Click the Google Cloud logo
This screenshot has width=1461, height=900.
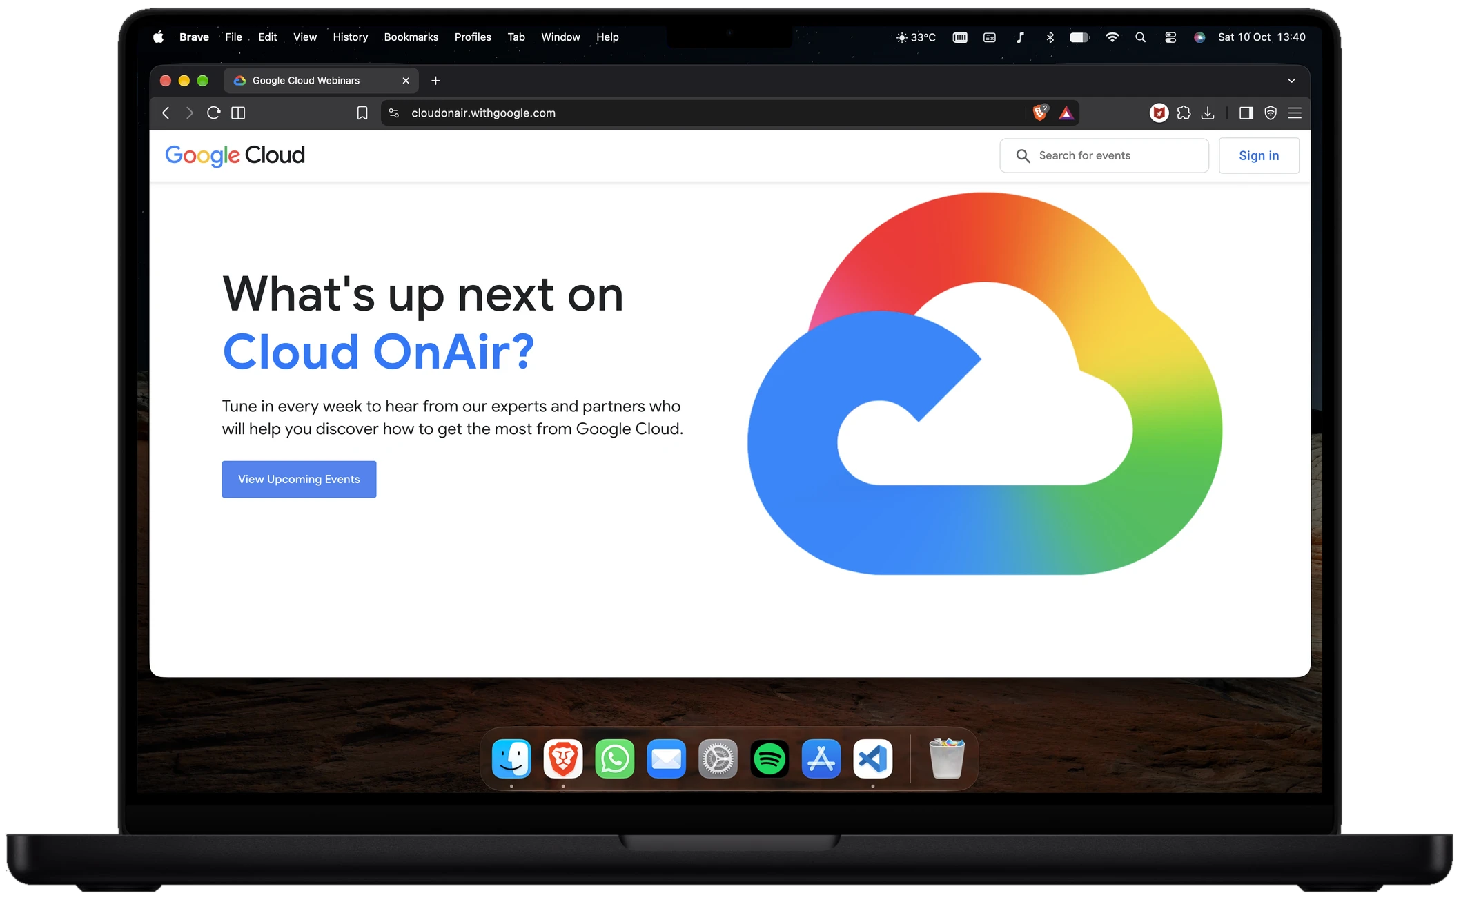coord(235,155)
